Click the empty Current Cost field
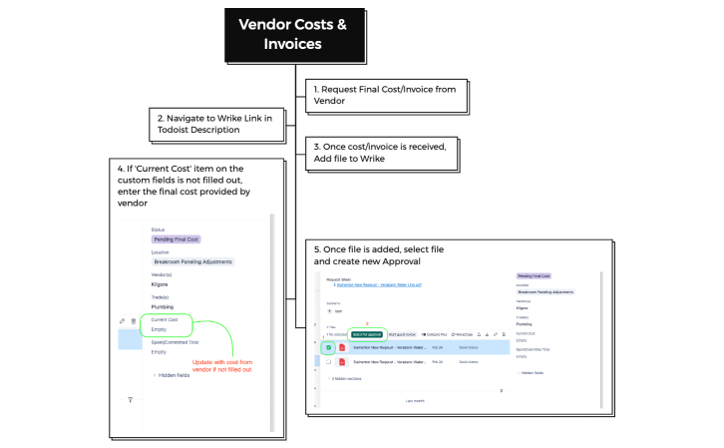Image resolution: width=724 pixels, height=448 pixels. [x=160, y=329]
